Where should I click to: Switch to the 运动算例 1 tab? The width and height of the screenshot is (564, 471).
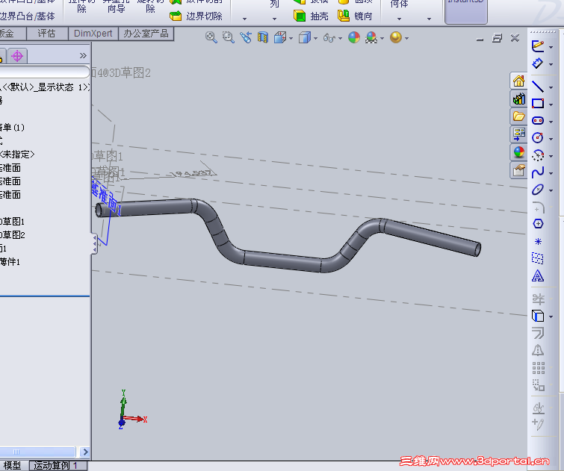(x=58, y=466)
